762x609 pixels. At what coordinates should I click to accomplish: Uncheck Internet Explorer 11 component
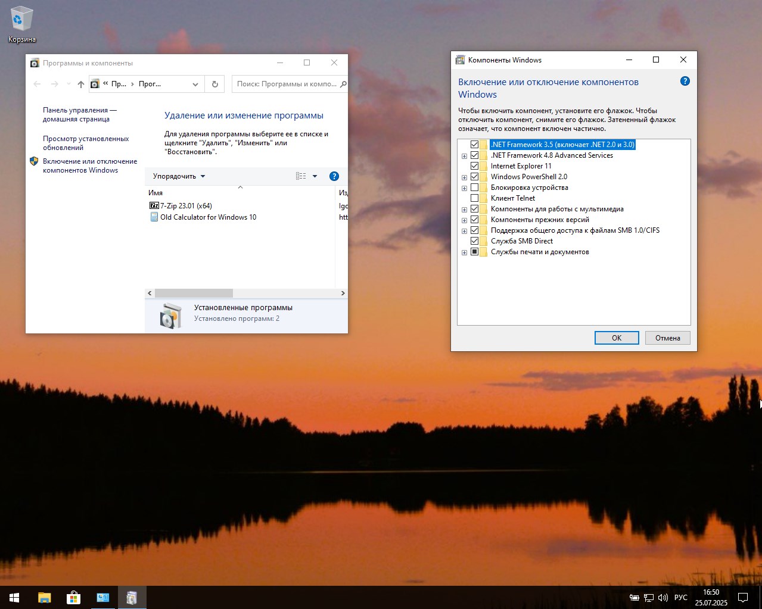(x=475, y=166)
